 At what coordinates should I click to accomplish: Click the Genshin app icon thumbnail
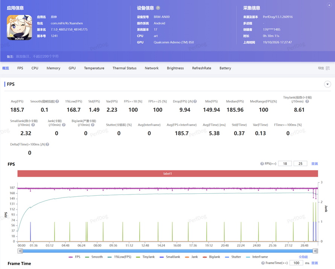click(x=20, y=27)
